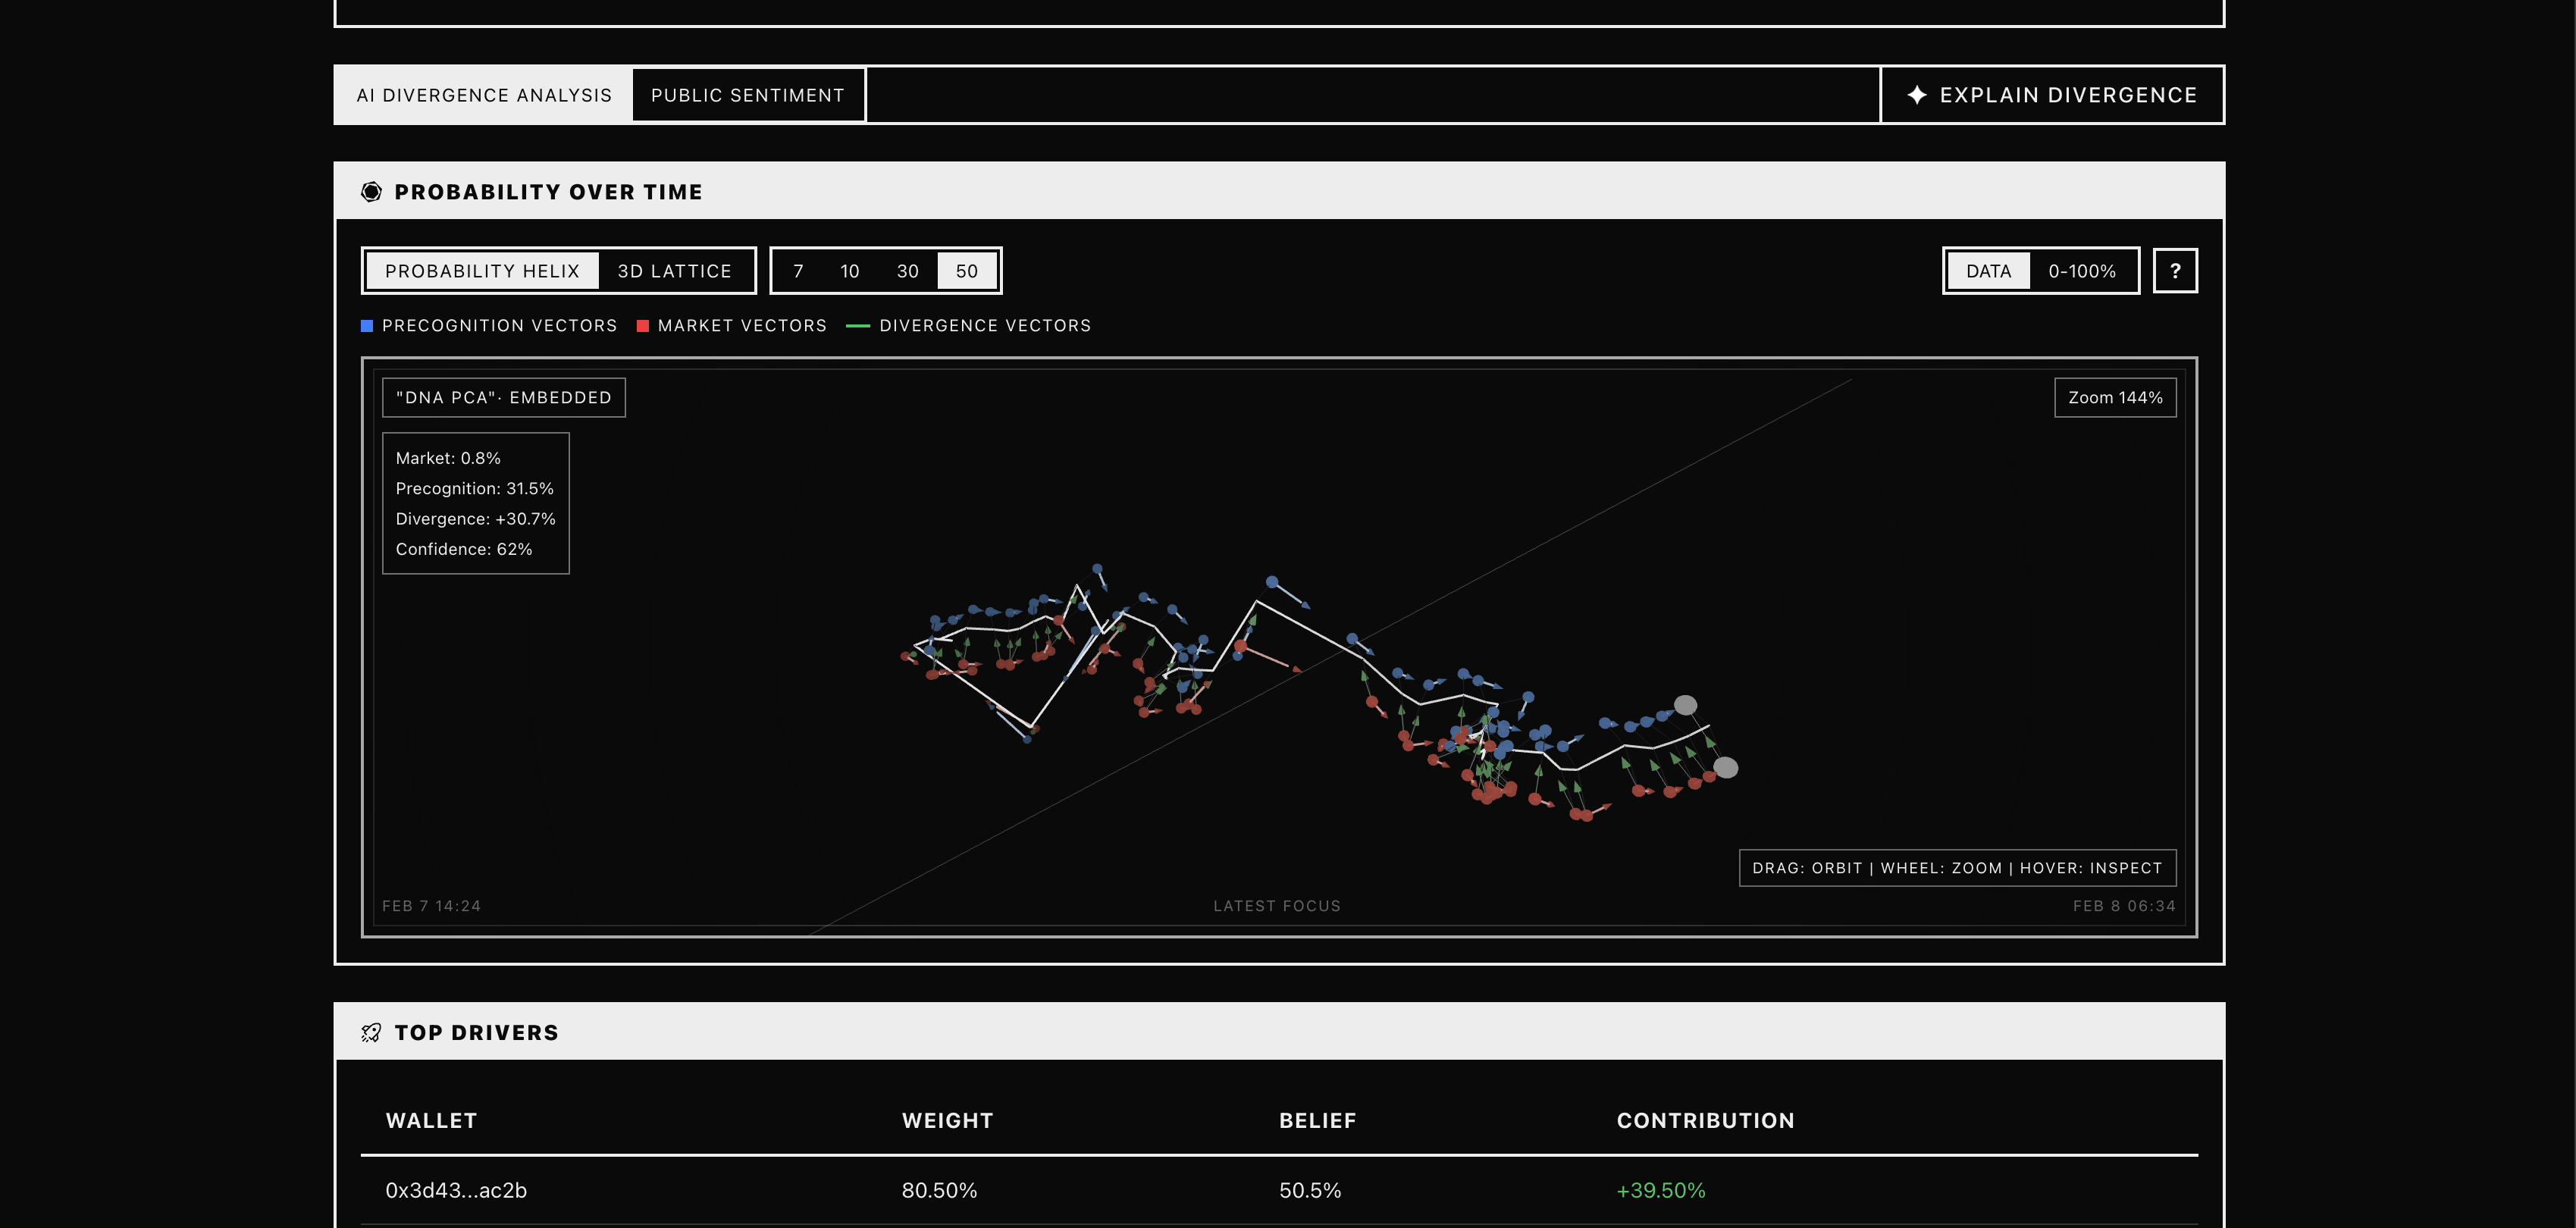Viewport: 2576px width, 1228px height.
Task: Click the rocket icon next to Top Drivers
Action: [371, 1032]
